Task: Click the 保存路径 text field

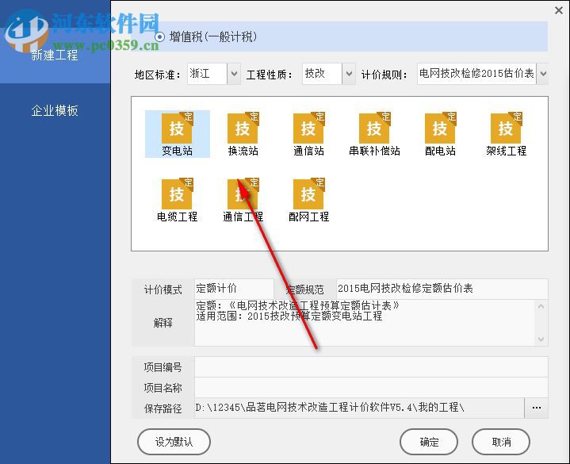Action: point(360,408)
